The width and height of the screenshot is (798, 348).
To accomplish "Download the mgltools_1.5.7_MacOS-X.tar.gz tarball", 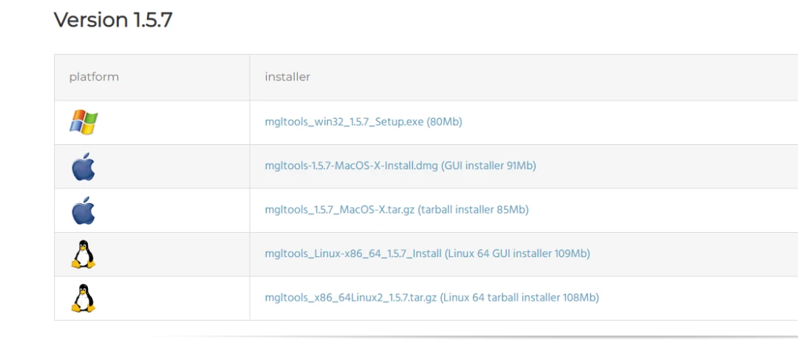I will click(x=340, y=210).
